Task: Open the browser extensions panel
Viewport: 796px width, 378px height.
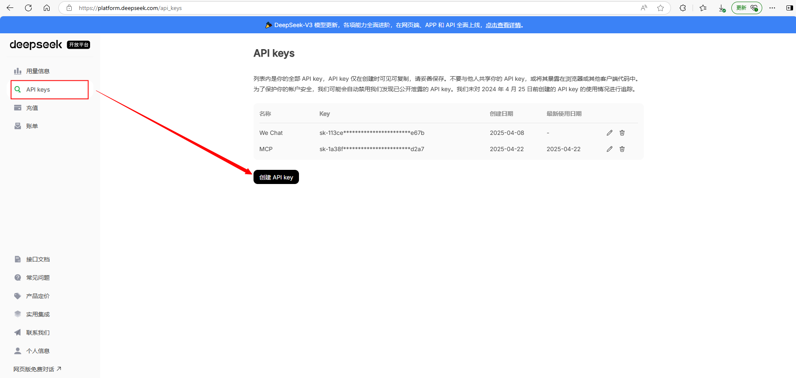Action: pos(683,7)
